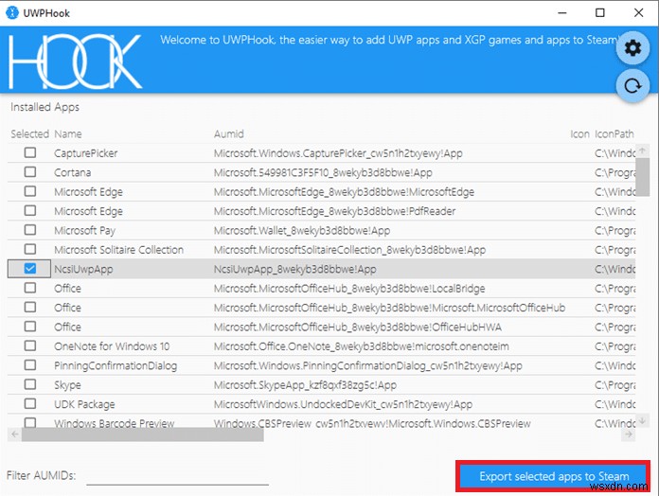Click the Microsoft.Wallet_8wekyb3d8bbwe!App Aumid cell

tap(302, 231)
